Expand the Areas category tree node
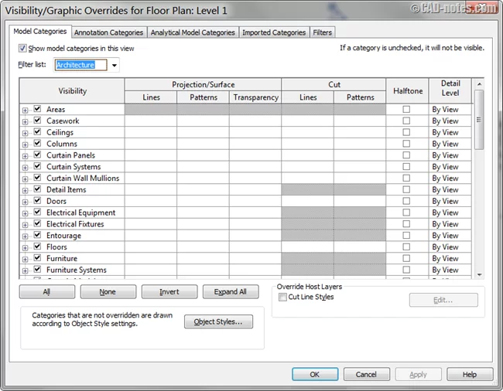Screen dimensions: 503x391 click(x=26, y=110)
